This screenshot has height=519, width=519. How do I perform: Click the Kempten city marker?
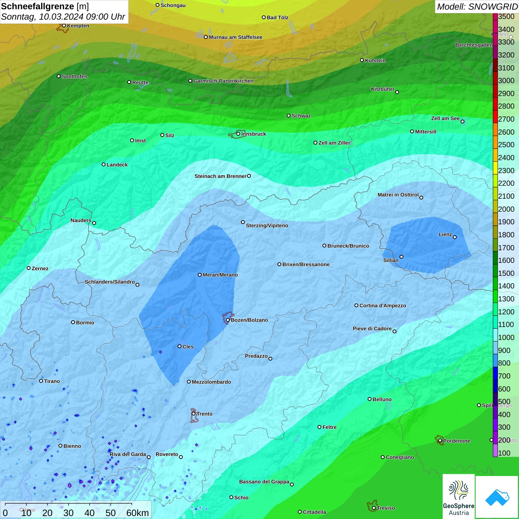pos(64,26)
